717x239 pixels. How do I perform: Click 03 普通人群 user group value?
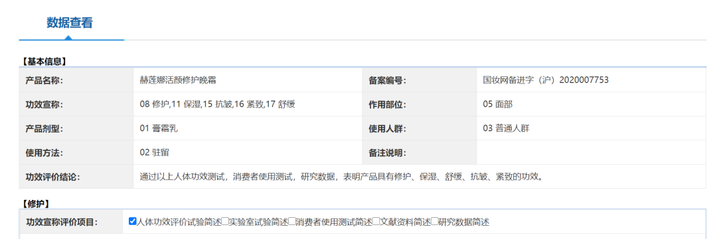(x=506, y=128)
